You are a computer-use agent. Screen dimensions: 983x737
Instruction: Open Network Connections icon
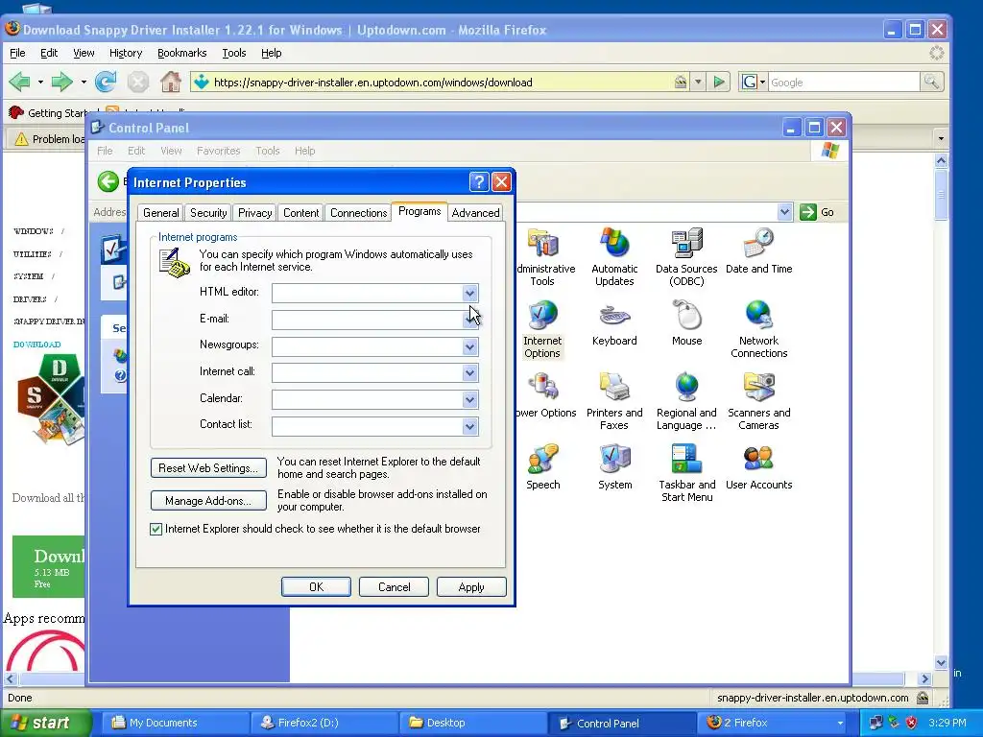coord(758,329)
